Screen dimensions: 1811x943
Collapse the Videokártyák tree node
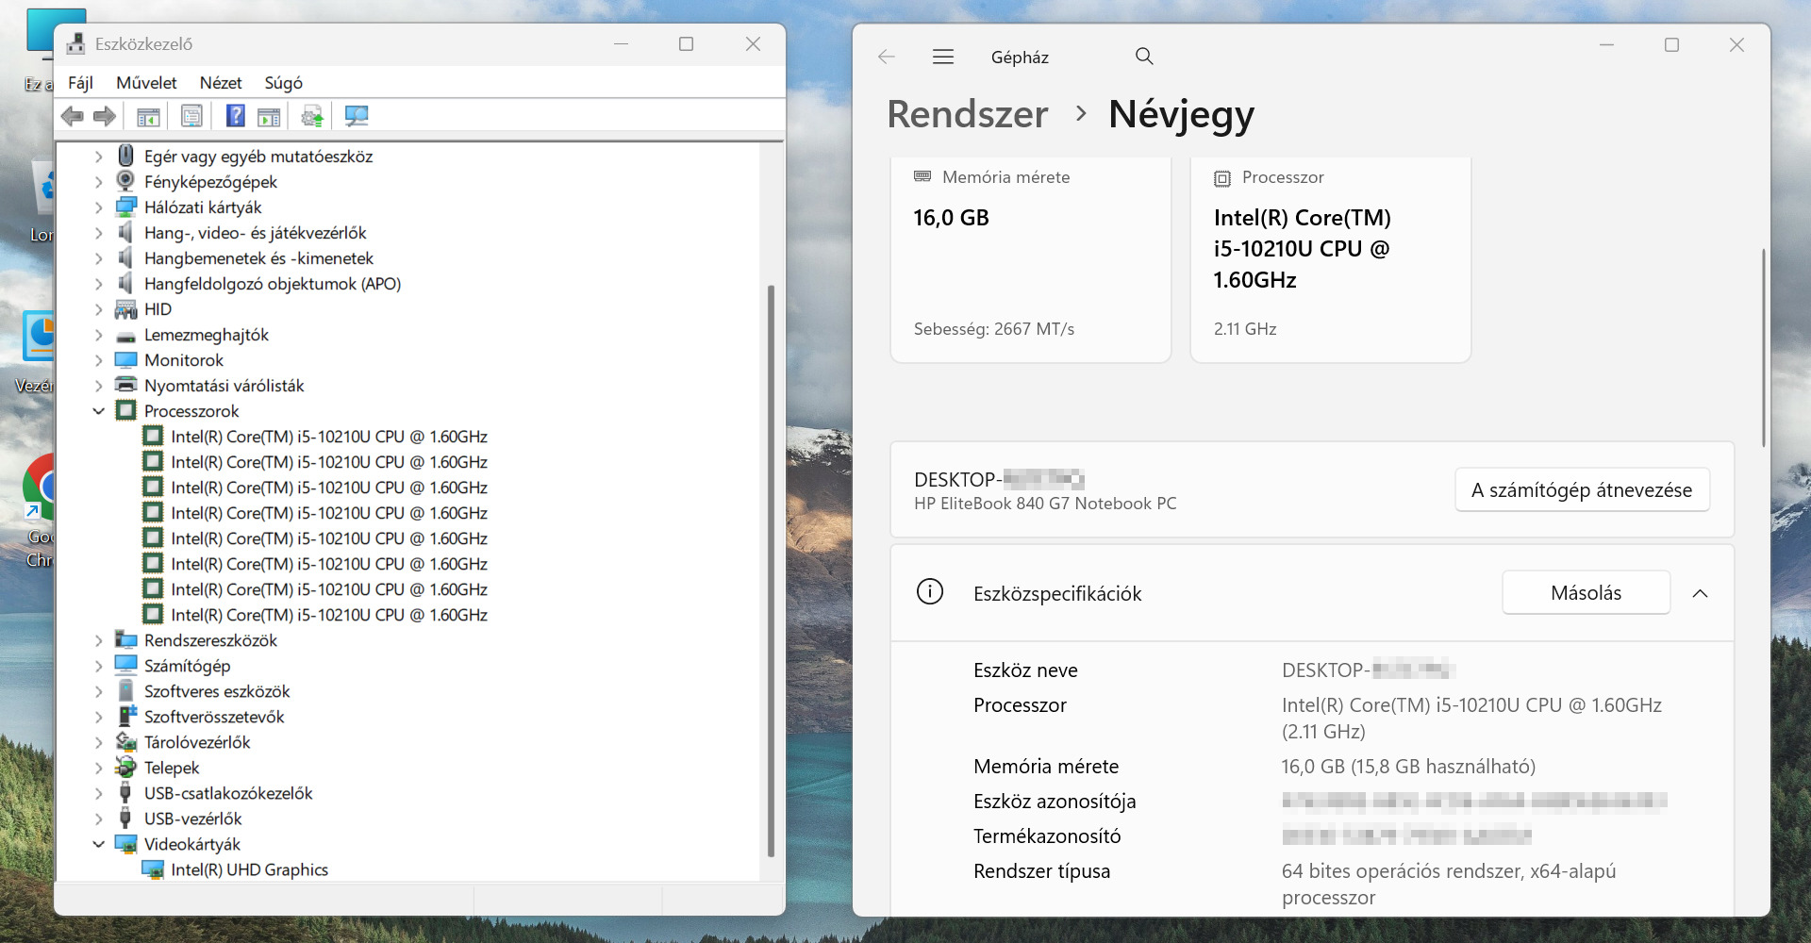point(99,844)
